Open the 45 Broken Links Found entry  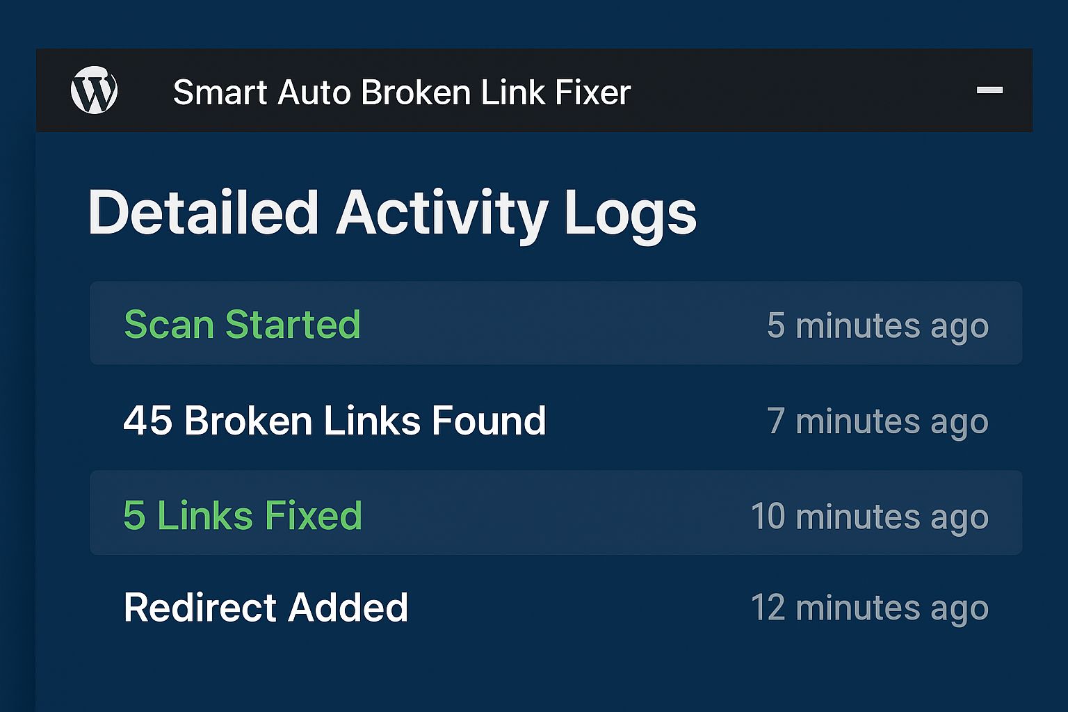tap(334, 421)
